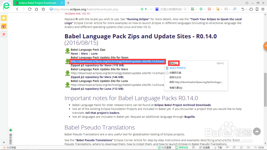Open the Mars language pack zips link
267x150 pixels.
[x=84, y=53]
